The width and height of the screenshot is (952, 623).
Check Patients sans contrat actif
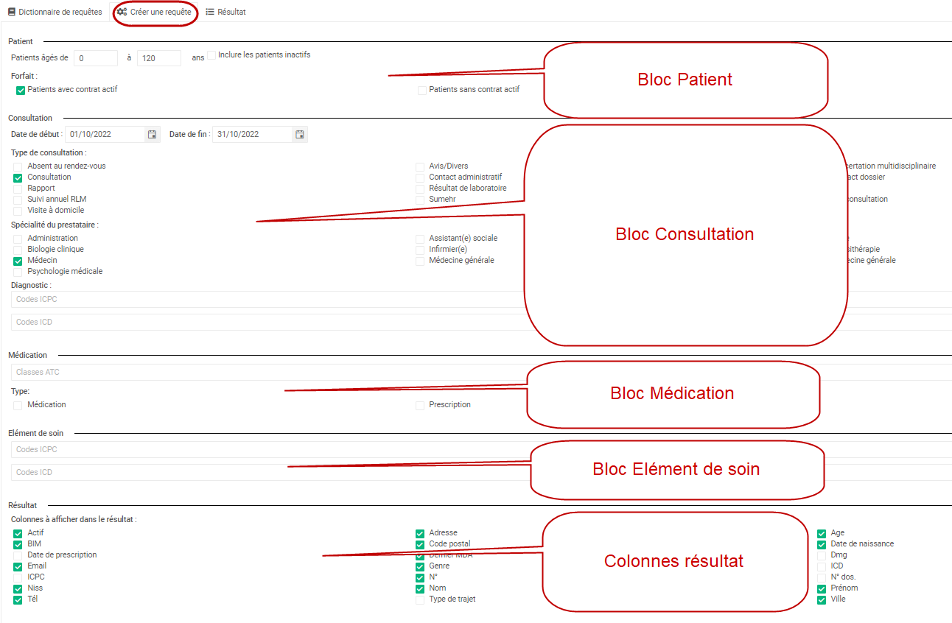(x=422, y=91)
